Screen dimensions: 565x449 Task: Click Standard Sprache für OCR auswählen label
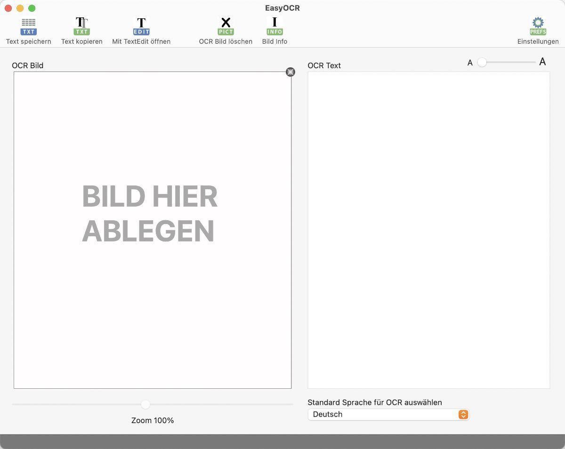click(x=375, y=402)
